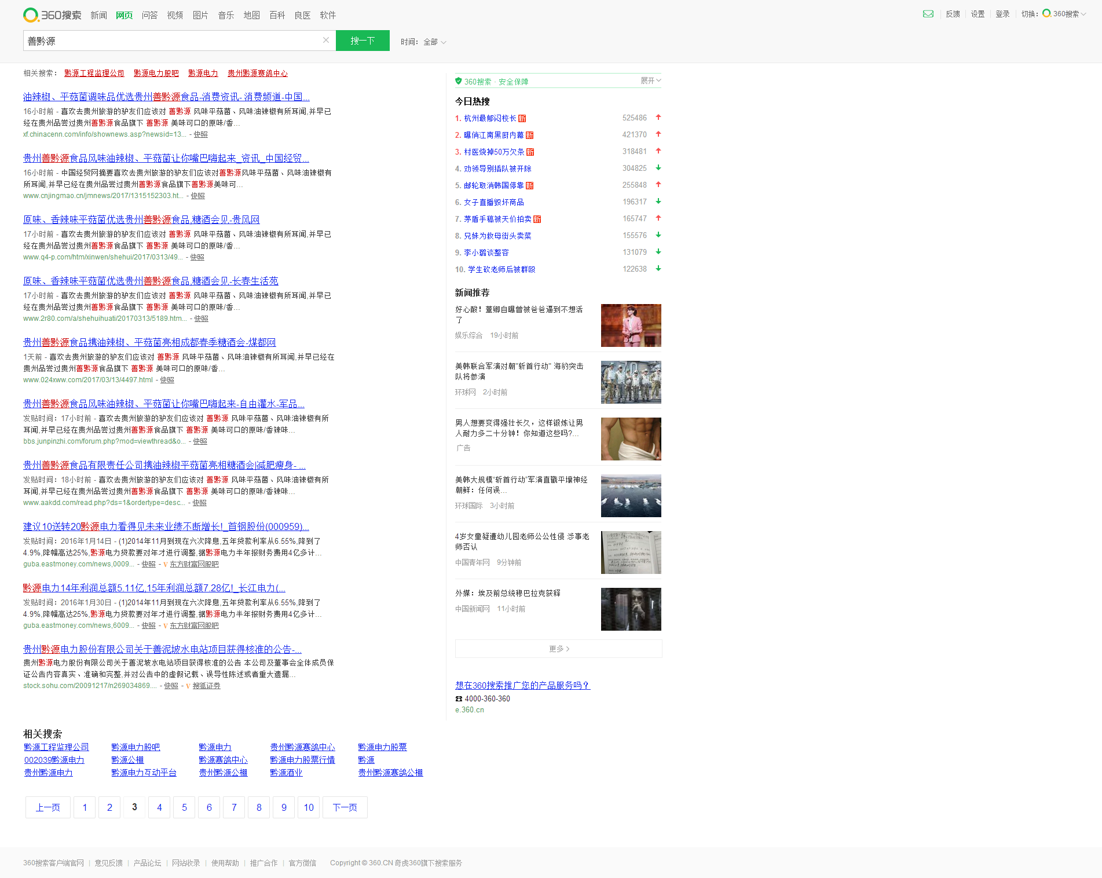Screen dimensions: 1102x878
Task: Switch to the 百科 tab
Action: coord(277,15)
